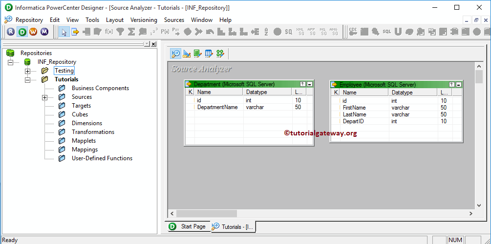The height and width of the screenshot is (244, 491).
Task: Collapse the INF_Repository tree node
Action: [x=10, y=62]
